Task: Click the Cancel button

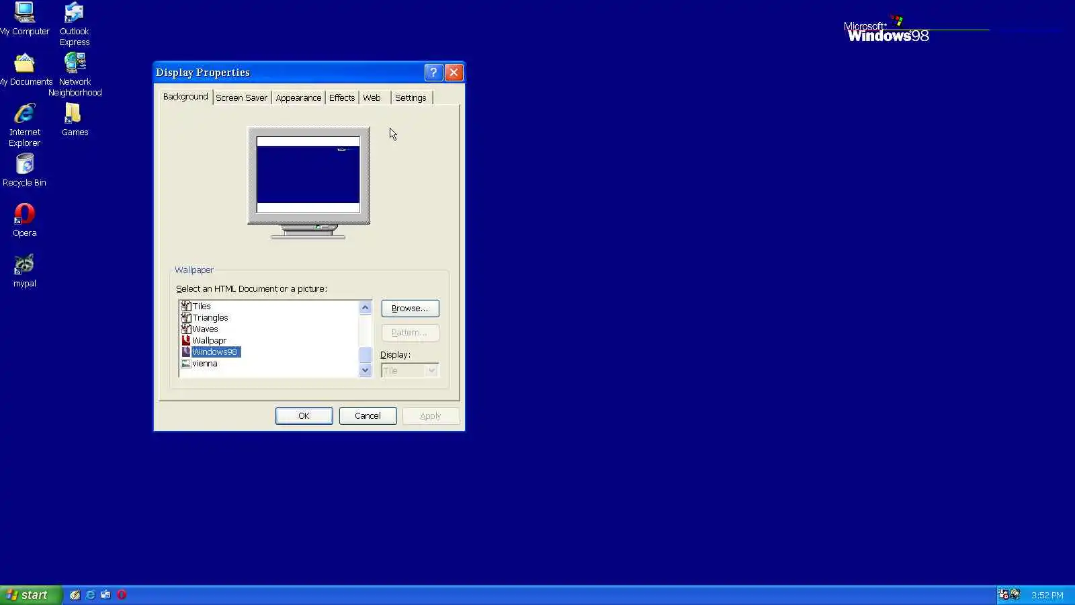Action: click(x=368, y=416)
